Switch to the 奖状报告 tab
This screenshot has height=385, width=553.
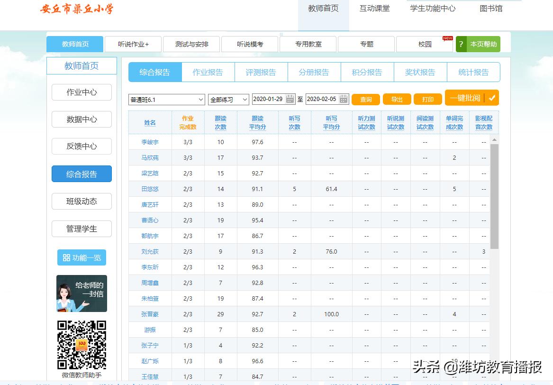point(420,72)
